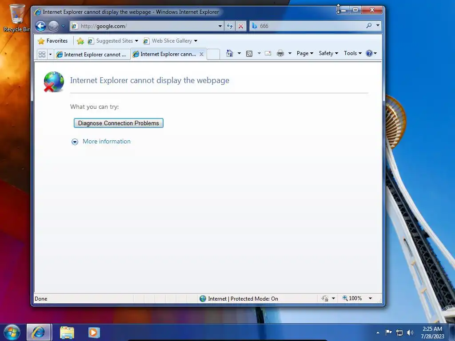This screenshot has height=341, width=455.
Task: Click the Print icon
Action: pyautogui.click(x=280, y=53)
